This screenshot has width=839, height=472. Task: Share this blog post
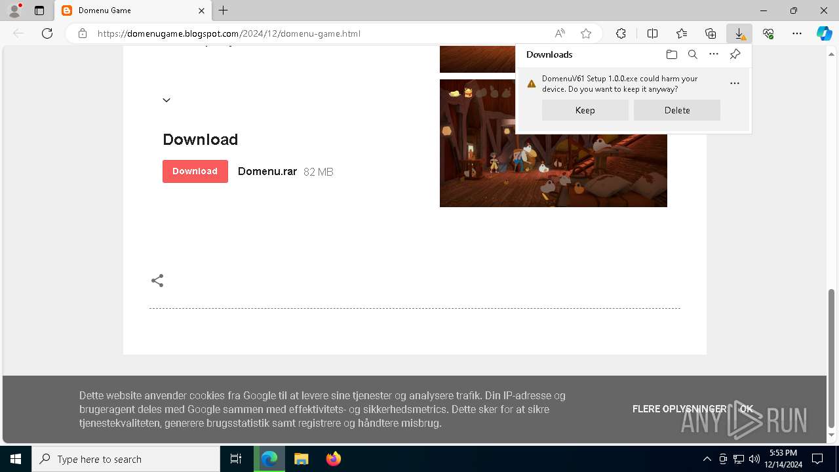point(157,281)
